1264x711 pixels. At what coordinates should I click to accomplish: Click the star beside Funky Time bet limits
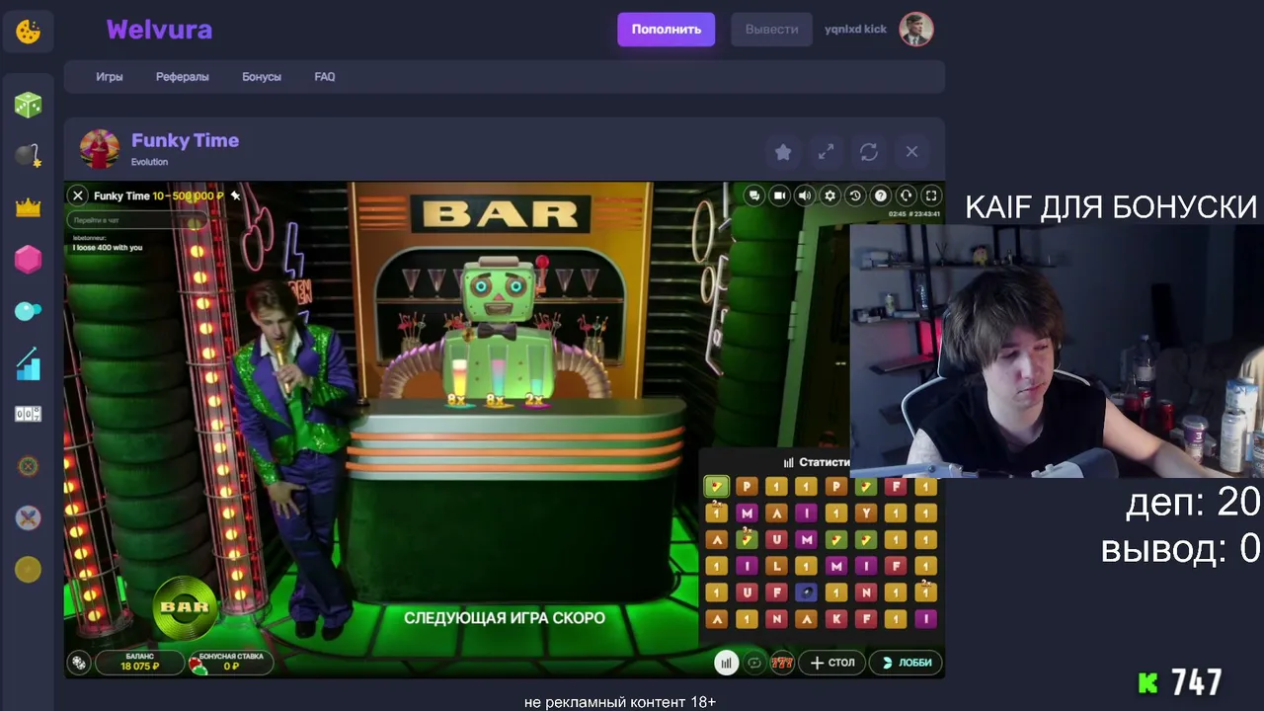tap(235, 196)
